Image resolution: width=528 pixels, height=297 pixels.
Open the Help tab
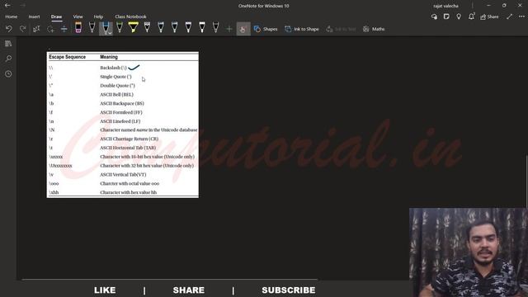[98, 16]
